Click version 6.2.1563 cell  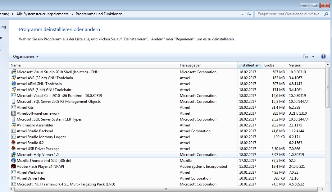[x=295, y=143]
